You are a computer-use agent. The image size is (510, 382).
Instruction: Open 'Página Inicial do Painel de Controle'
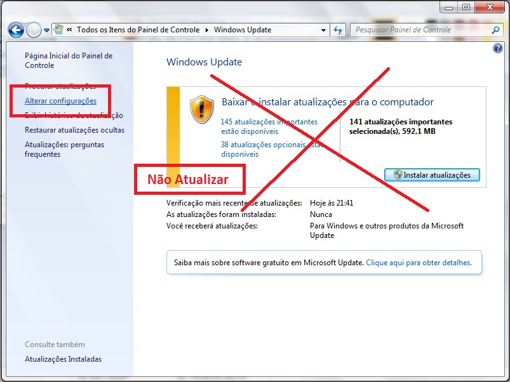point(69,60)
